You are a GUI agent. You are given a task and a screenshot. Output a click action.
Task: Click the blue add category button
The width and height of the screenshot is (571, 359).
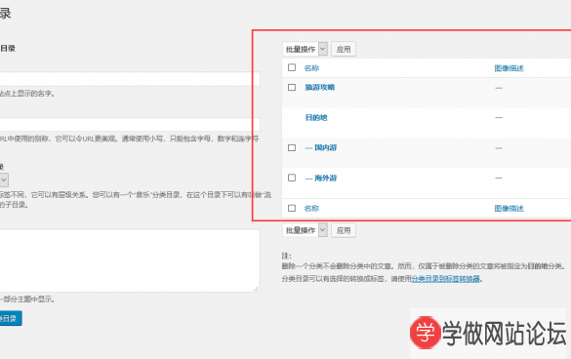[x=10, y=318]
